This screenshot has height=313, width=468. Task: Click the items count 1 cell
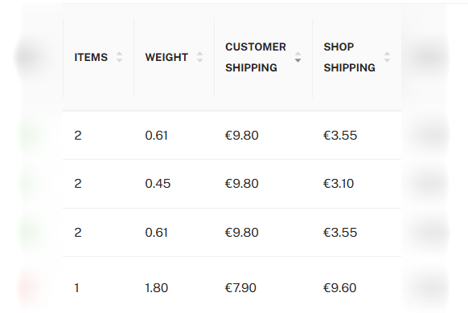tap(76, 288)
